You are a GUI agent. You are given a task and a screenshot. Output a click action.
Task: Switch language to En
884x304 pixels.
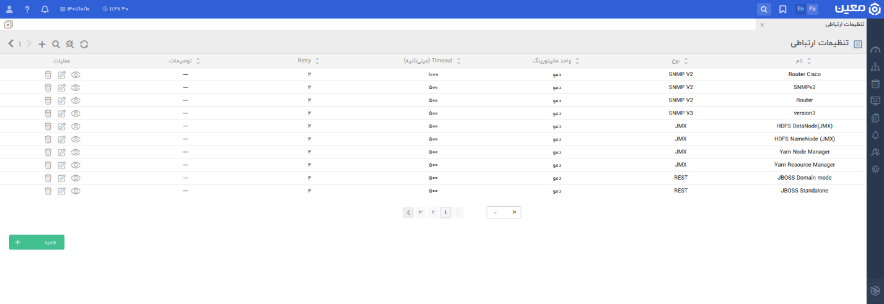coord(801,9)
